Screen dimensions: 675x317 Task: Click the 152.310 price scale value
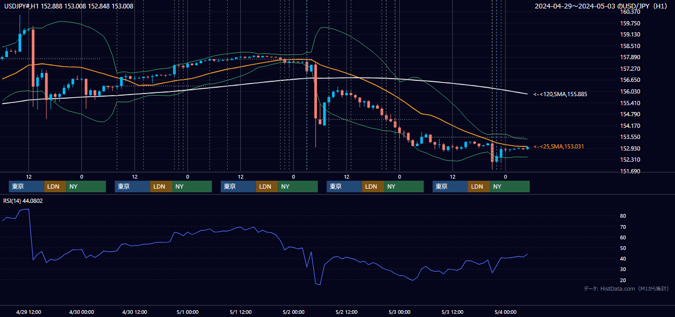(x=630, y=160)
